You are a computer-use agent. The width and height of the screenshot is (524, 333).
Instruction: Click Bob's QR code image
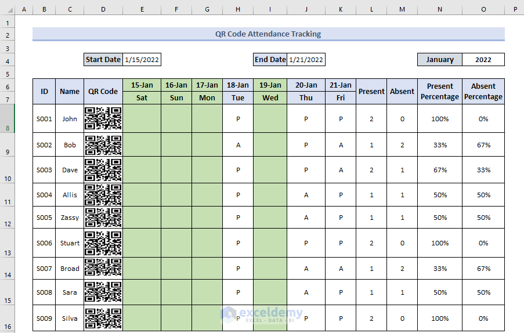click(103, 145)
